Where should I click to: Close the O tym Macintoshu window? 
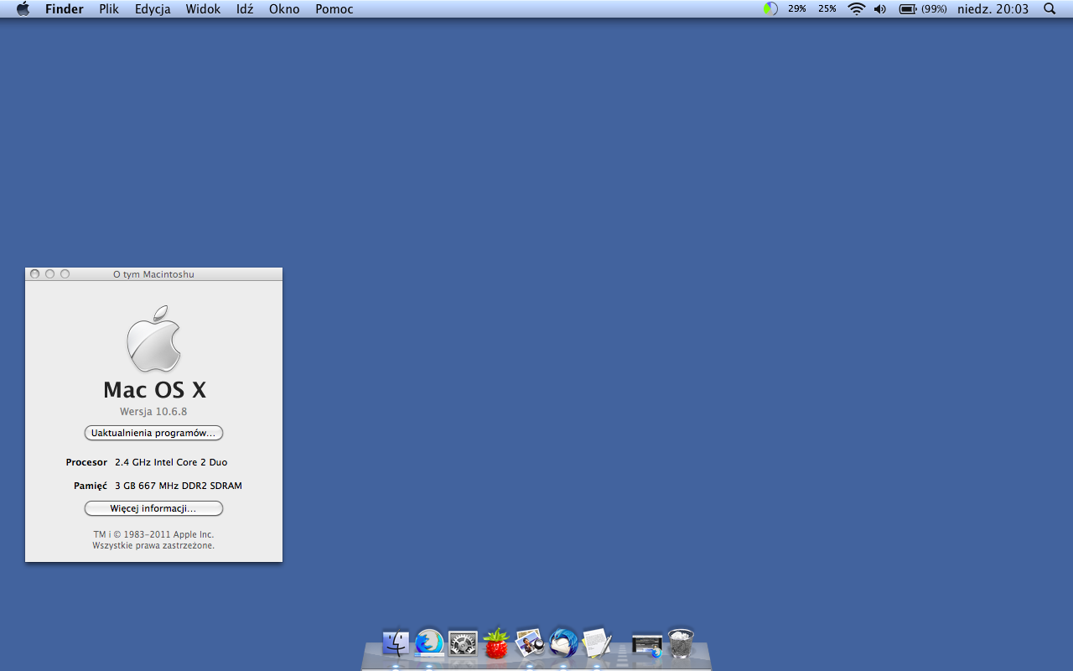(x=34, y=274)
